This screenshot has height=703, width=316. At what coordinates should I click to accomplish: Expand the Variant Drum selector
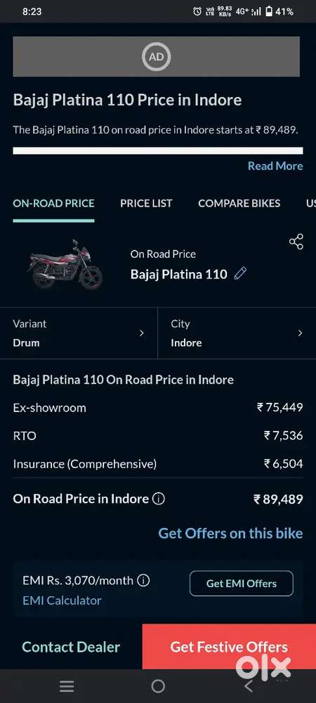click(79, 333)
